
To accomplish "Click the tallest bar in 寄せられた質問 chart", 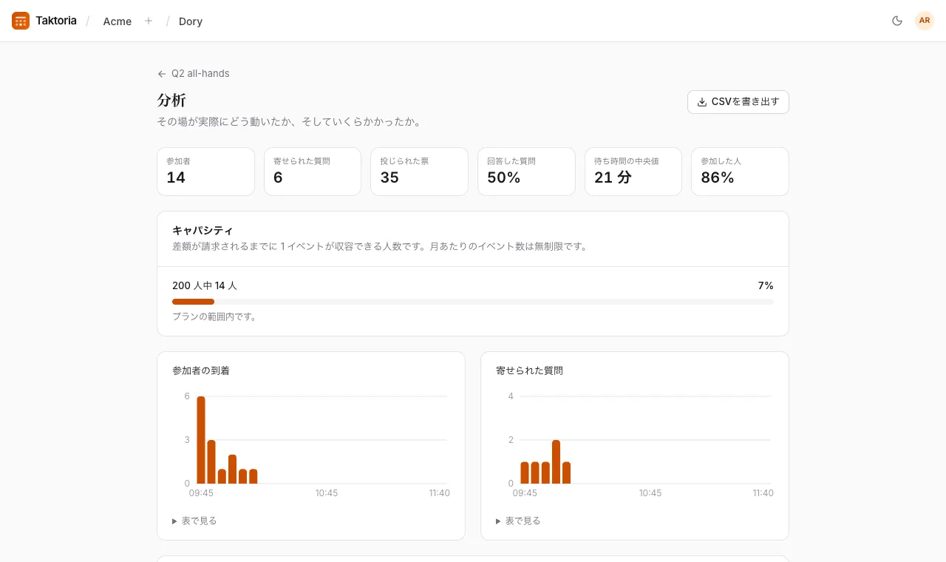I will (556, 461).
